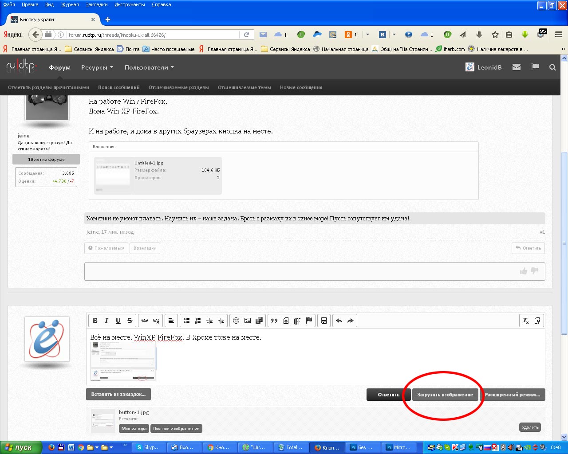Toggle BB-code source mode in the editor
The width and height of the screenshot is (568, 454).
pos(537,321)
